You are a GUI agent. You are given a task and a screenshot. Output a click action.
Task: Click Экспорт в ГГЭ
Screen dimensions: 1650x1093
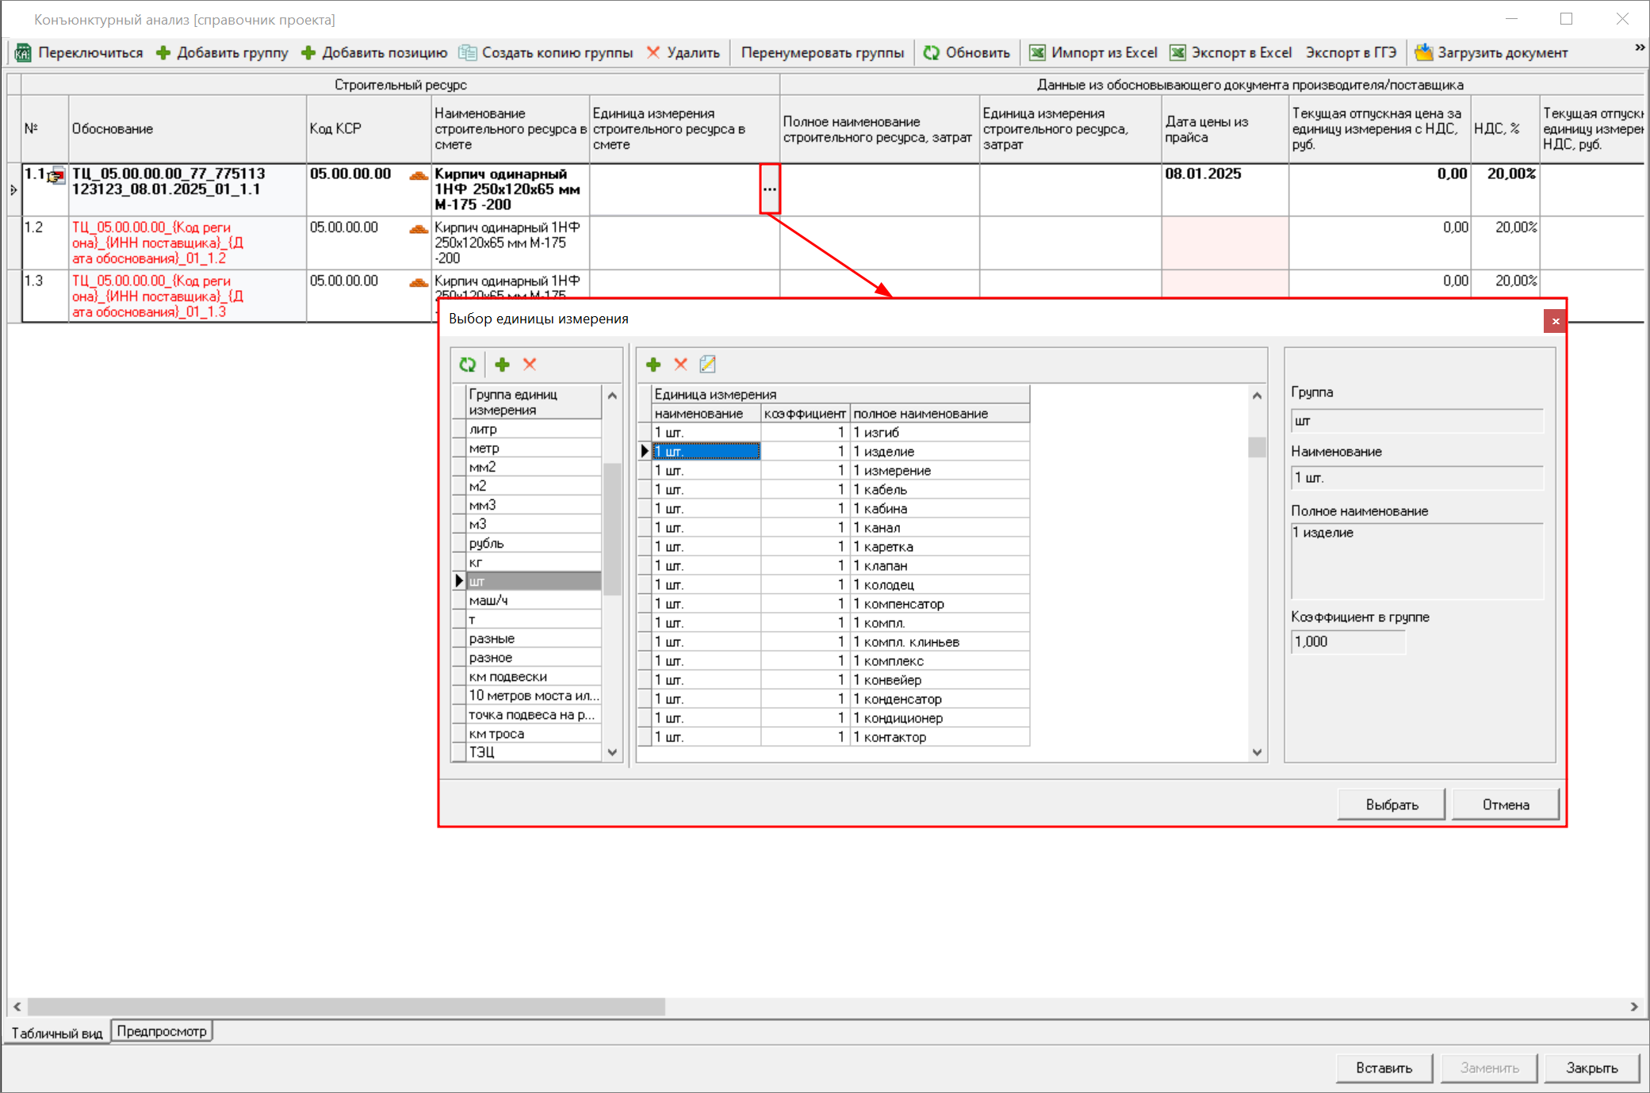[1351, 53]
